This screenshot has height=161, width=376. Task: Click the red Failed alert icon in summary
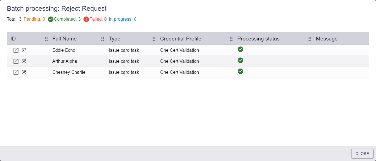pos(86,19)
